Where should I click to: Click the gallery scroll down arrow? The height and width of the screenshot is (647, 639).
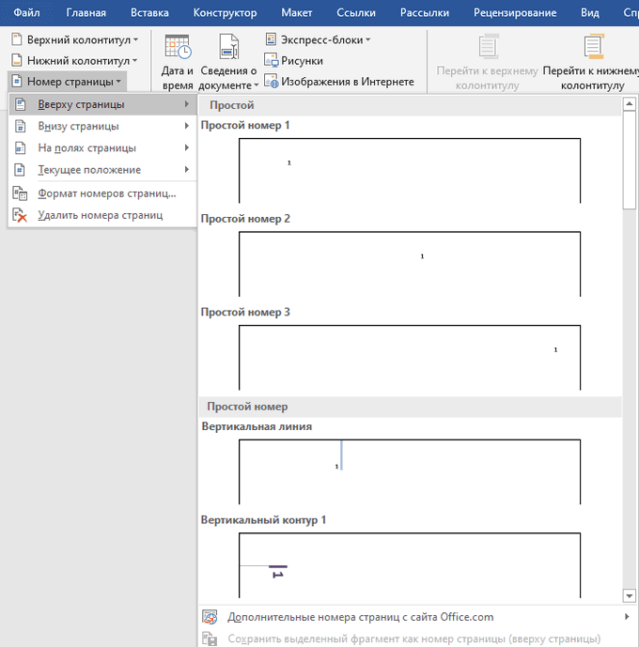(629, 595)
